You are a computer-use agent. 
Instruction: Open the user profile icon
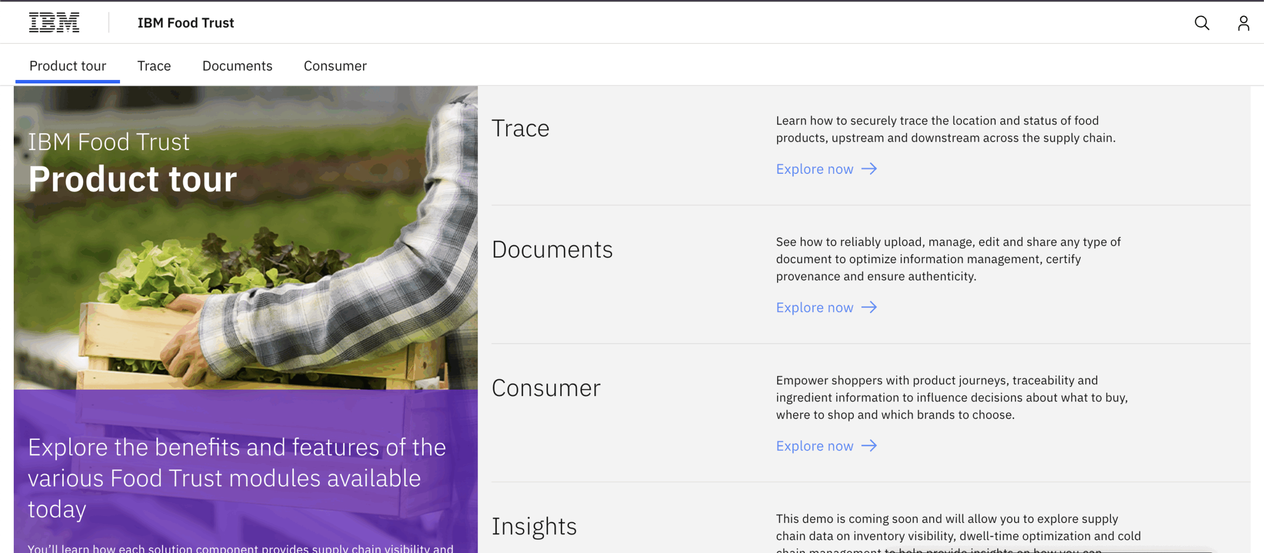[x=1243, y=23]
